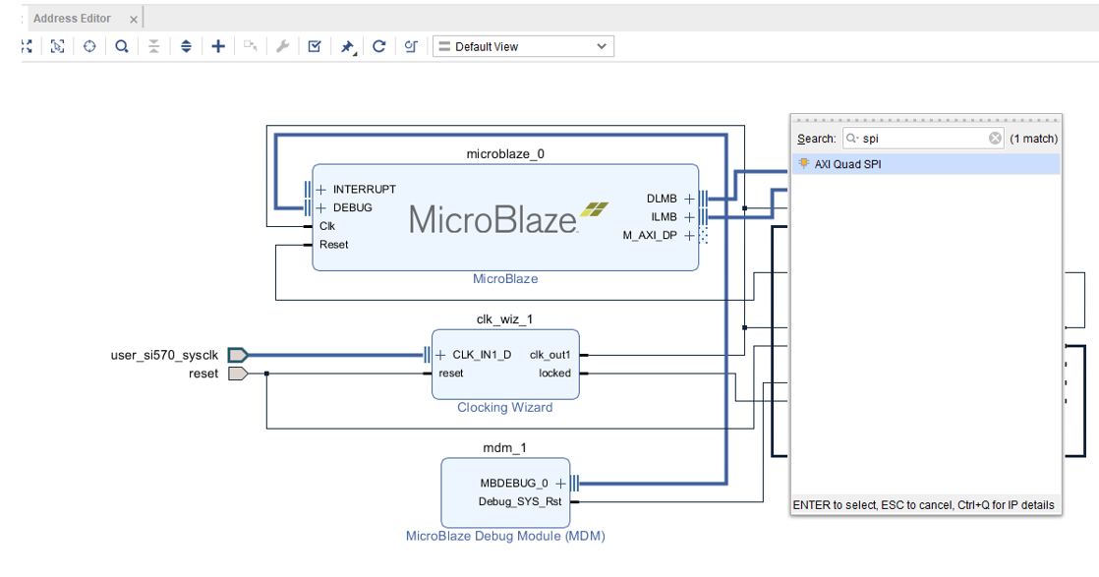Select the Clocking Wizard block label
The height and width of the screenshot is (577, 1099).
tap(504, 407)
